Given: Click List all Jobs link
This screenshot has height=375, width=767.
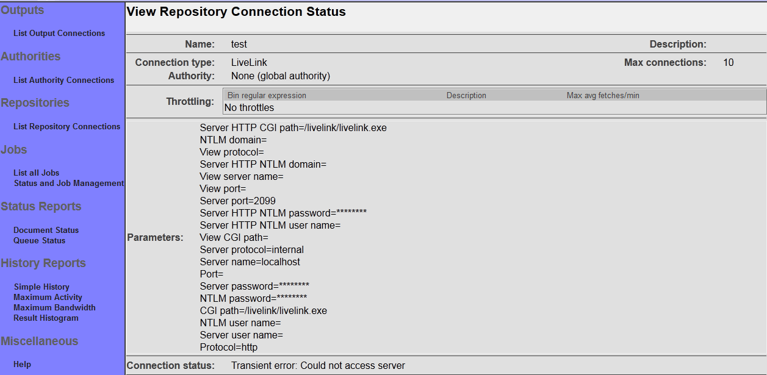Looking at the screenshot, I should click(36, 173).
